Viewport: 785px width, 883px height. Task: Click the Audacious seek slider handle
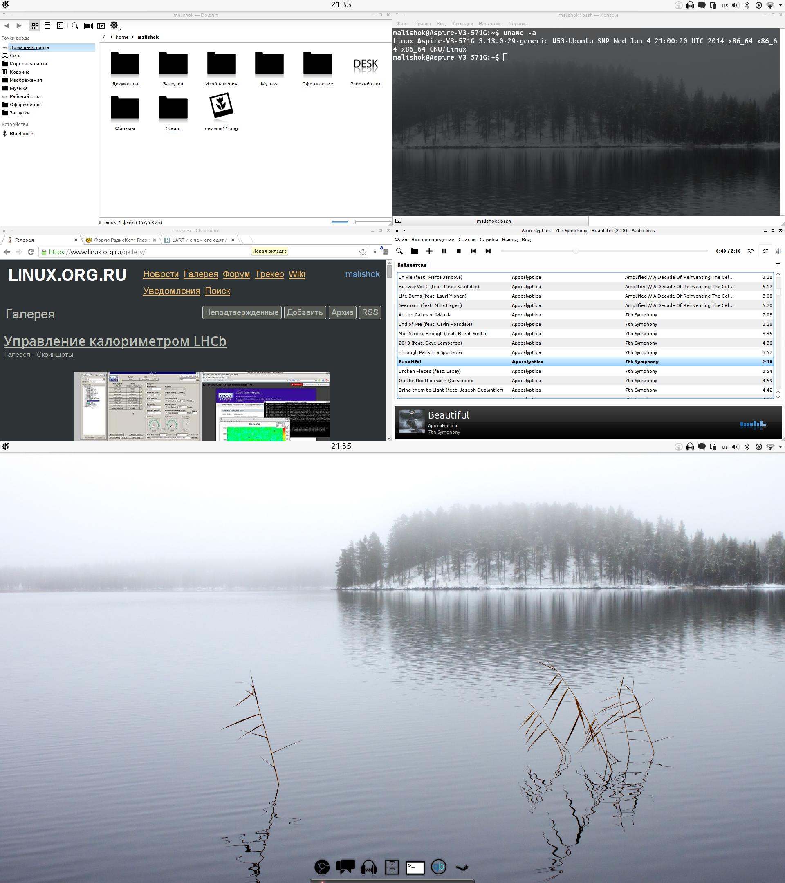[576, 251]
